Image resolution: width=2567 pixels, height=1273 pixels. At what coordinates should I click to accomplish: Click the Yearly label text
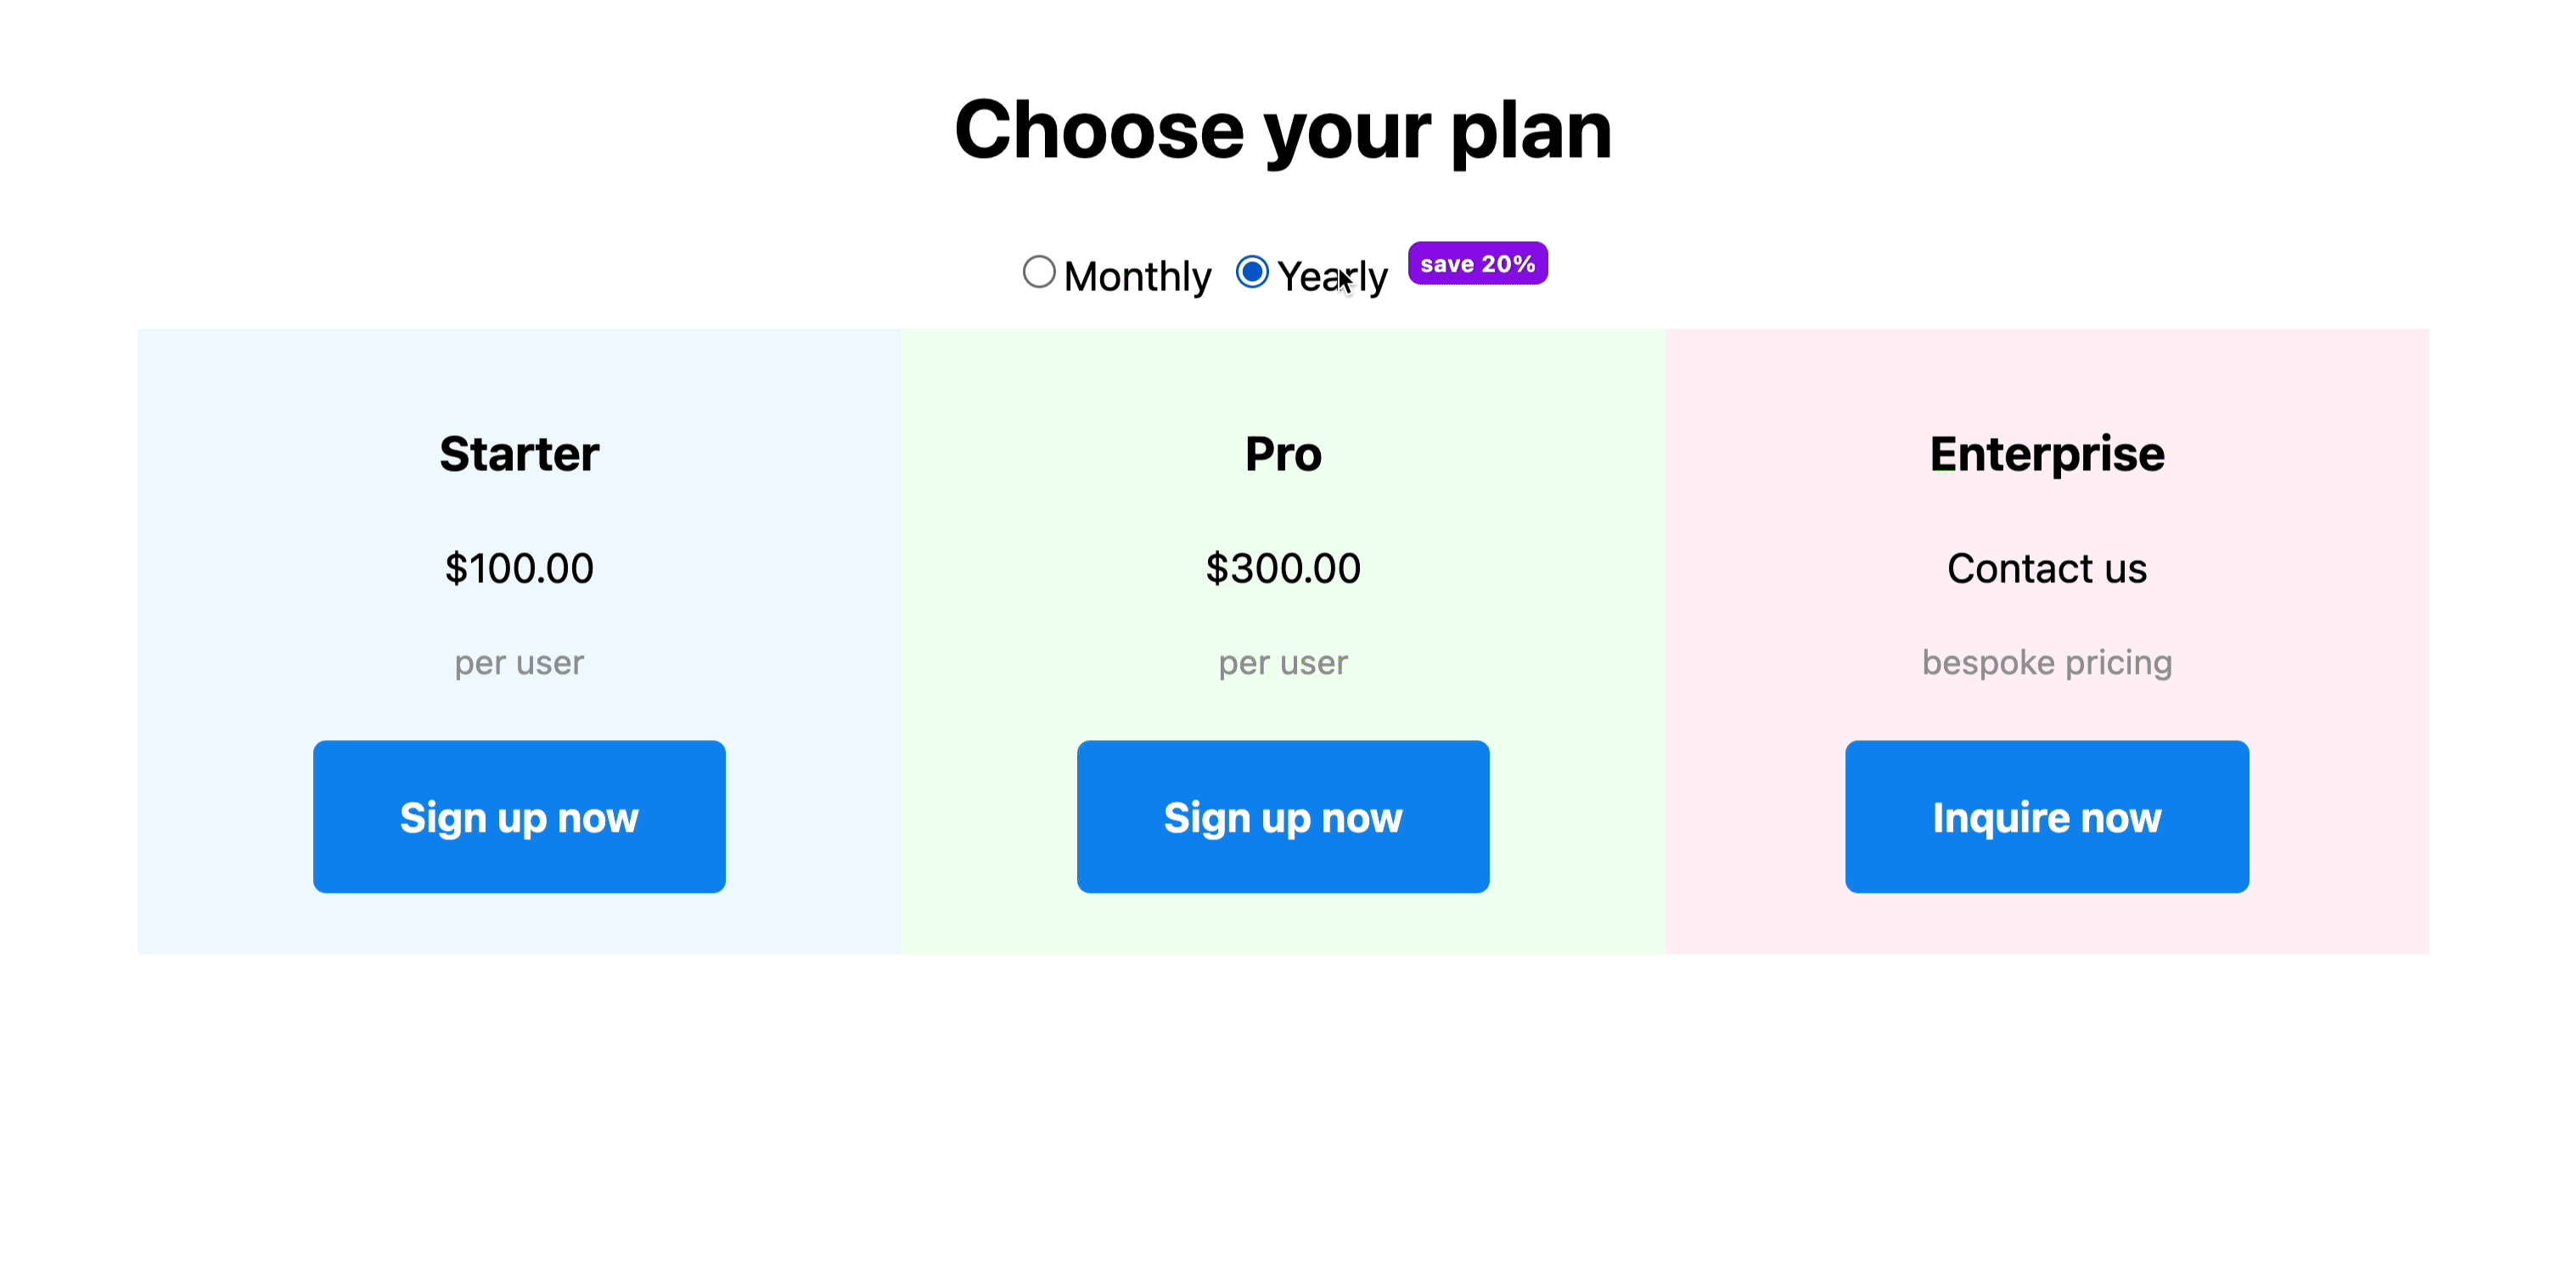(1333, 275)
